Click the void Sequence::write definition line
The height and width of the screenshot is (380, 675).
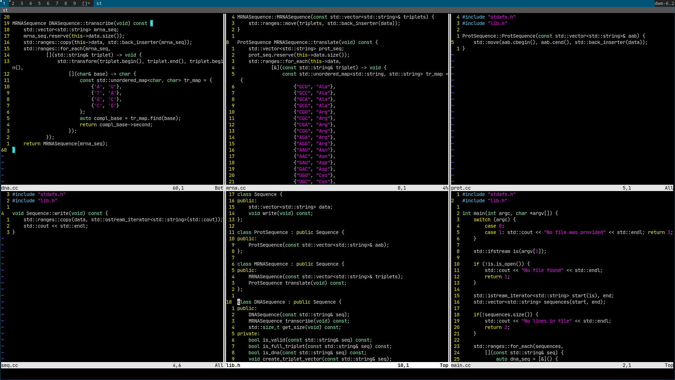[60, 213]
